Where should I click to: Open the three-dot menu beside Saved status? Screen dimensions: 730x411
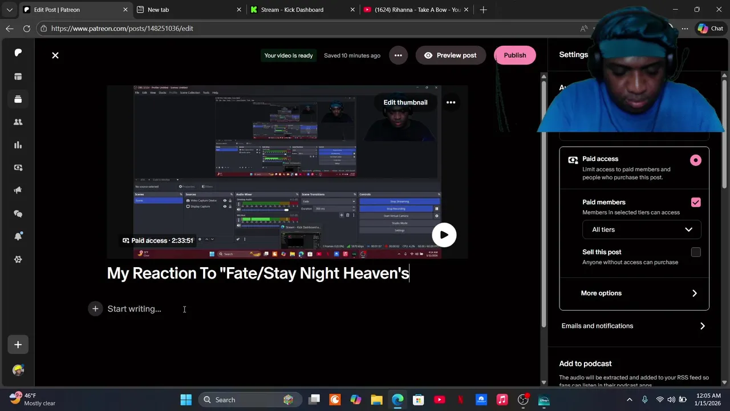pyautogui.click(x=398, y=55)
